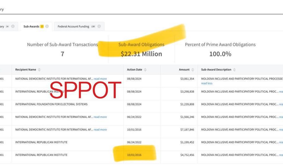Switch to the Sub-Awards tab
This screenshot has width=283, height=165.
(x=31, y=26)
